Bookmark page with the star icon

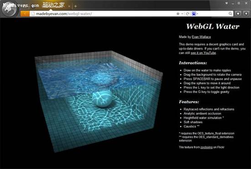[178, 14]
